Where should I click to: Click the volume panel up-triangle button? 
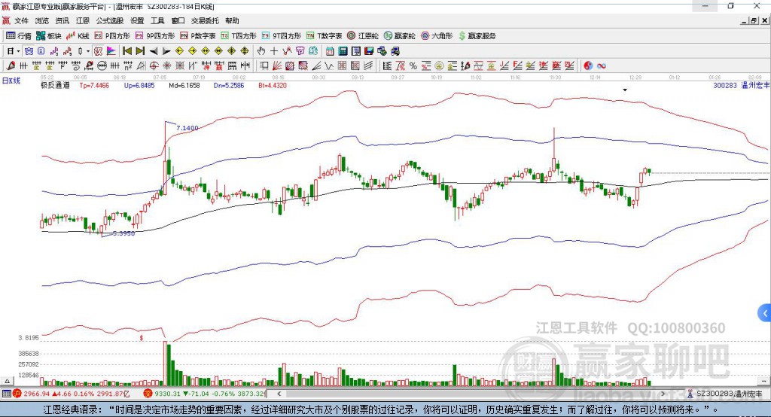[x=7, y=381]
